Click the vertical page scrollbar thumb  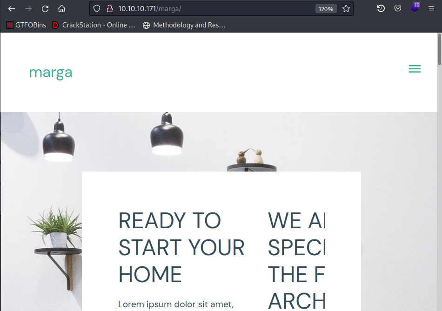[x=440, y=50]
